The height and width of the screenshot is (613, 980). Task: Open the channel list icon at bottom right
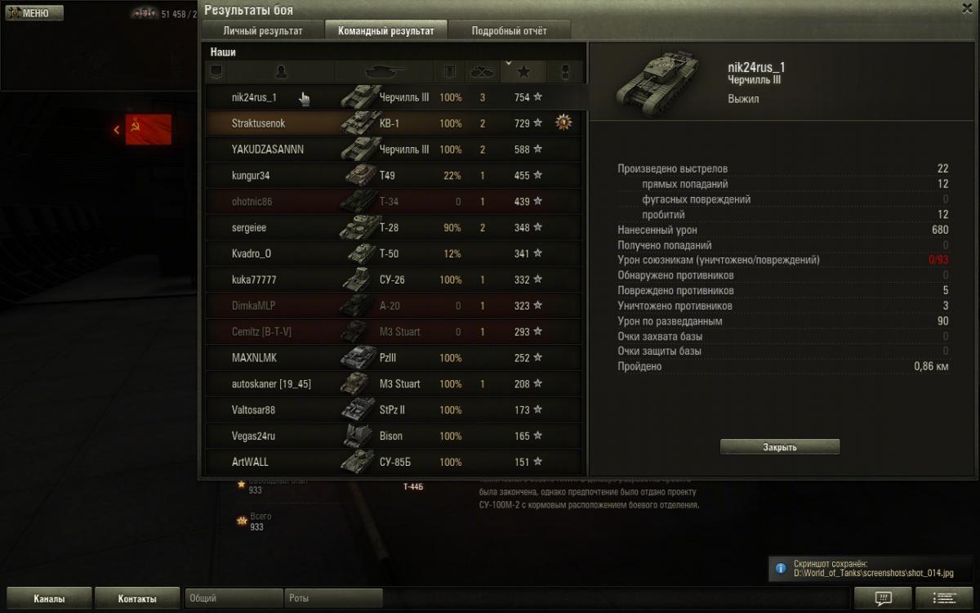[x=944, y=597]
